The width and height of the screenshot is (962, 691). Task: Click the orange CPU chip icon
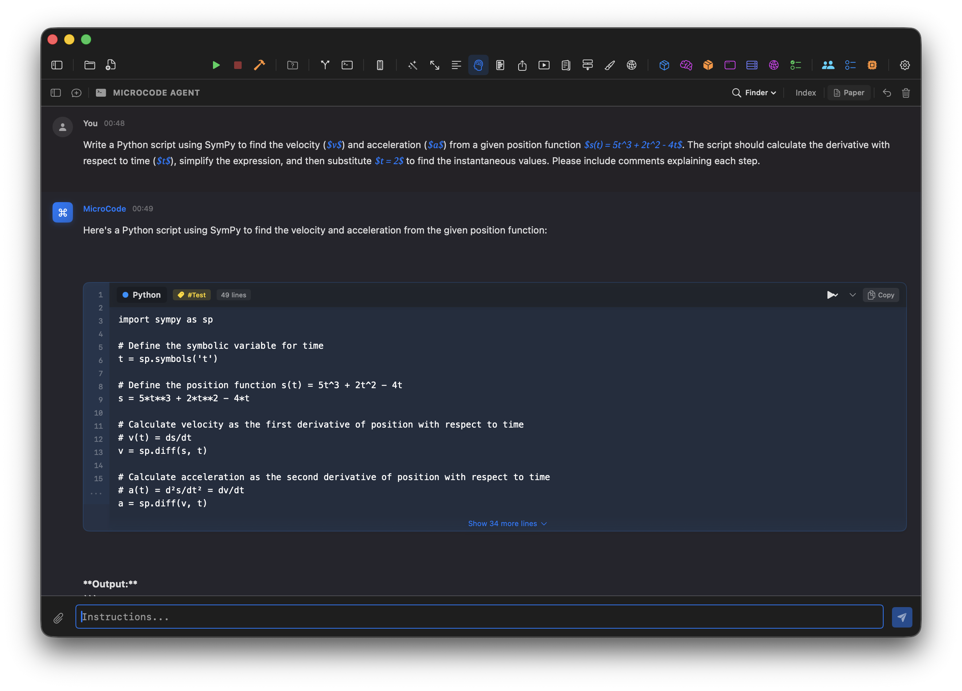[872, 65]
